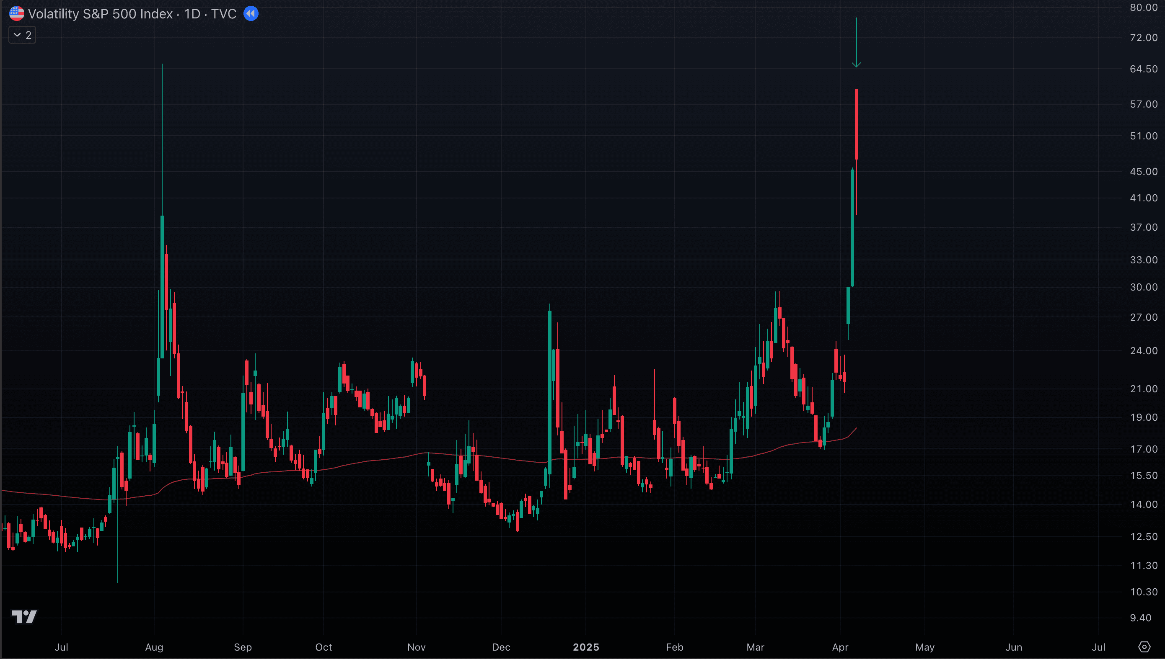
Task: Toggle visibility of the hidden indicator group
Action: tap(22, 34)
